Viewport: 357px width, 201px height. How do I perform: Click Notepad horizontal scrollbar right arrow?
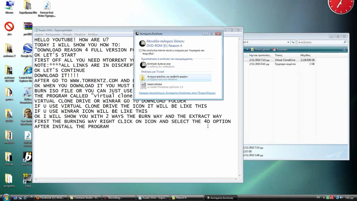point(236,179)
